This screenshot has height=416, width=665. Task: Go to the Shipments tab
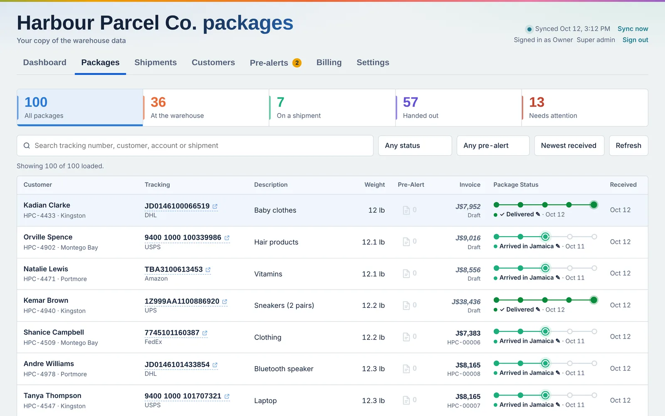[x=155, y=62]
